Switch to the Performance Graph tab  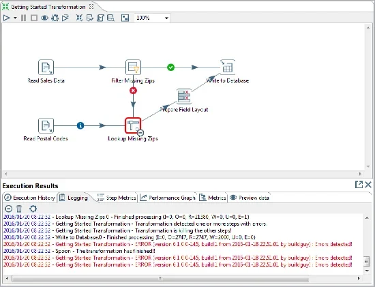pyautogui.click(x=168, y=198)
